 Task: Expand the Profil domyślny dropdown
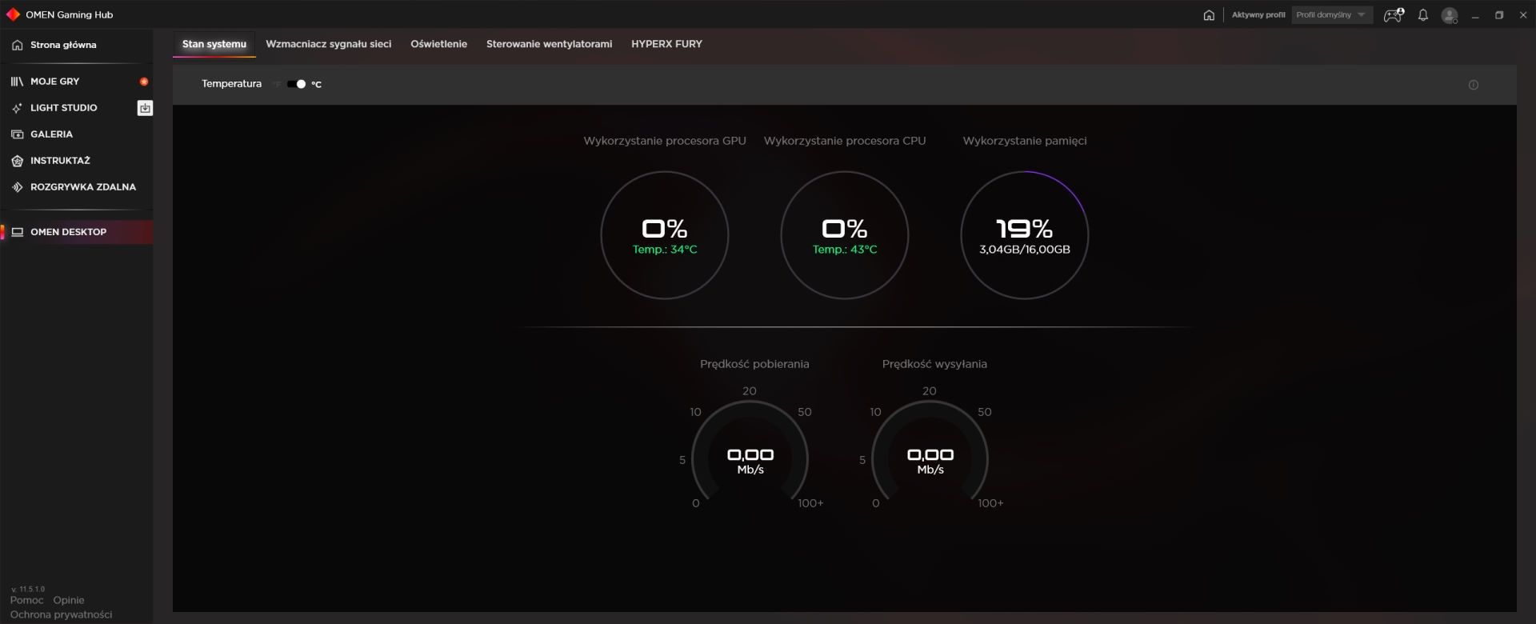click(x=1332, y=15)
